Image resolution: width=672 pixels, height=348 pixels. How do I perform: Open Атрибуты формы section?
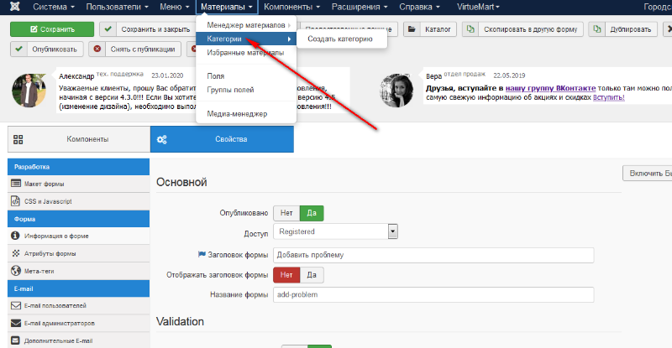[x=50, y=253]
